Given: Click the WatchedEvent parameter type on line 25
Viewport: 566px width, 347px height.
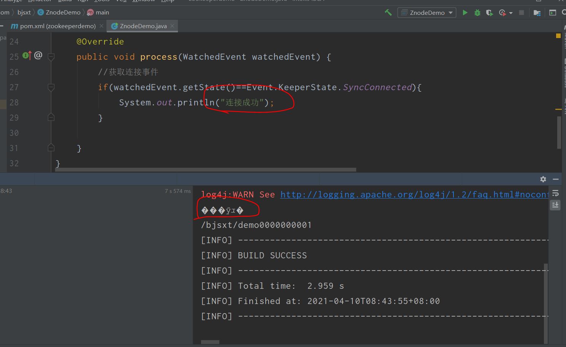Looking at the screenshot, I should click(214, 57).
